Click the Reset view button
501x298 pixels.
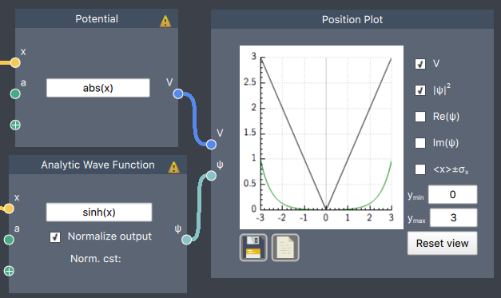tap(442, 244)
